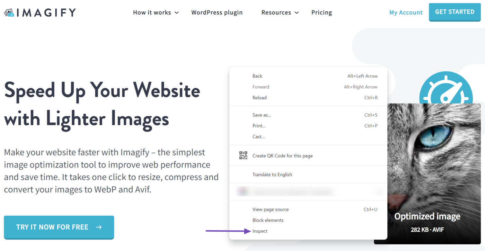The image size is (485, 251).
Task: Select Back in the context menu
Action: coord(308,76)
